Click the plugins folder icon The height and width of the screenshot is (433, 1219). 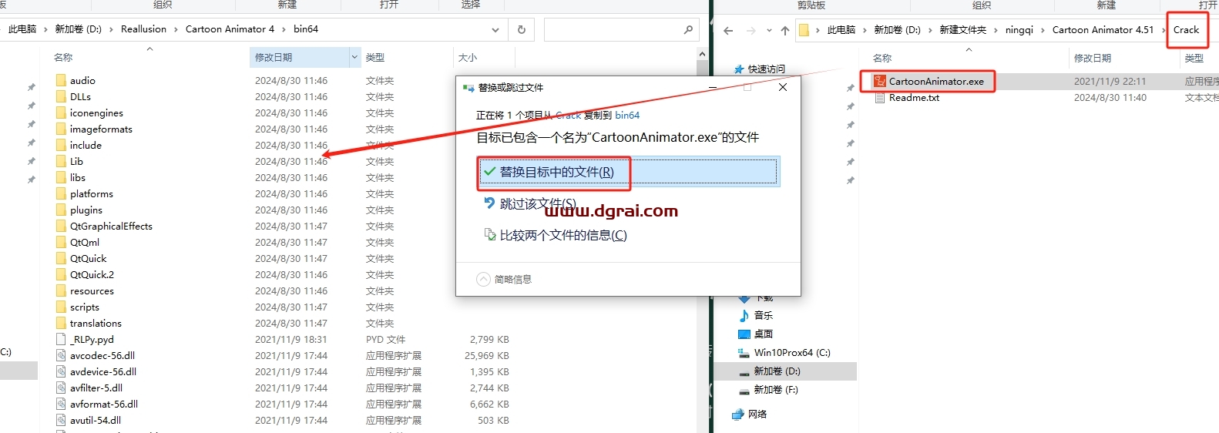(x=61, y=210)
